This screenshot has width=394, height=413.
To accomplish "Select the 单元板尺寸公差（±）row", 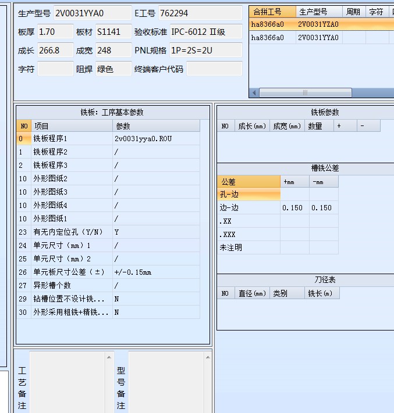I will [x=108, y=272].
